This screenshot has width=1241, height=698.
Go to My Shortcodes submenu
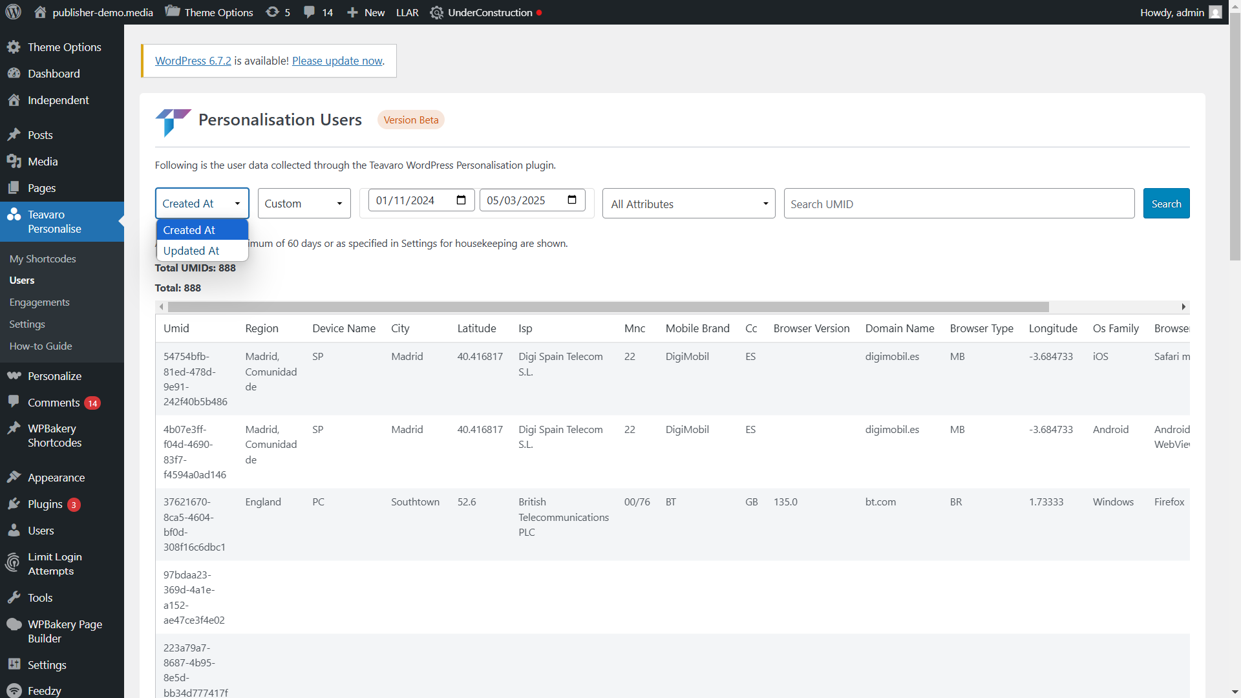43,259
